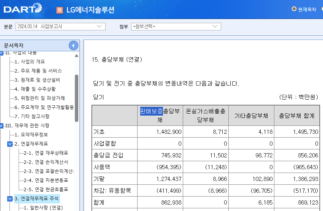Screen dimensions: 323x211
Task: Open 1. 요약재무정보
Action: click(x=31, y=135)
